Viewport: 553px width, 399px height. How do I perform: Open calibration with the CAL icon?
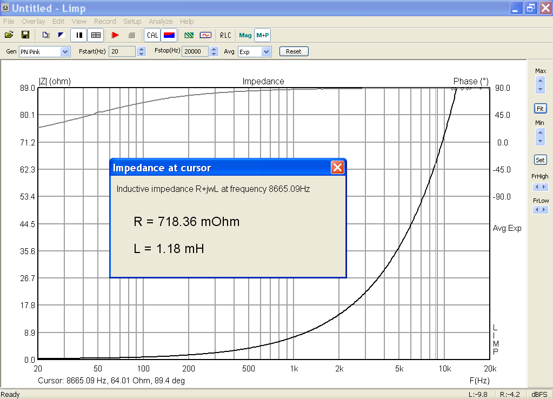(x=152, y=35)
